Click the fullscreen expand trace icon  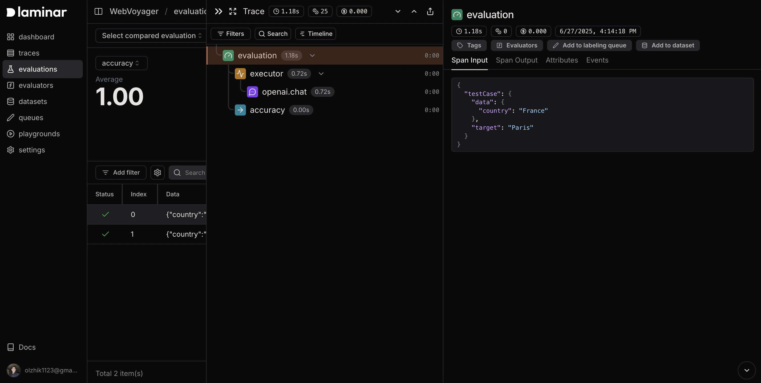tap(233, 11)
